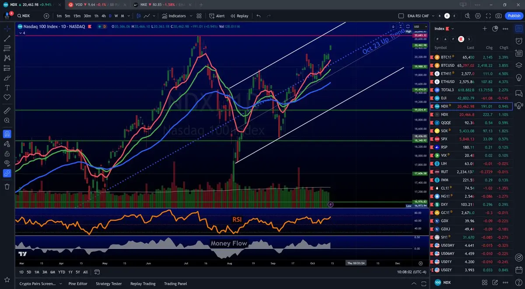The height and width of the screenshot is (289, 525).
Task: Open the Indicators dialog
Action: click(x=174, y=16)
